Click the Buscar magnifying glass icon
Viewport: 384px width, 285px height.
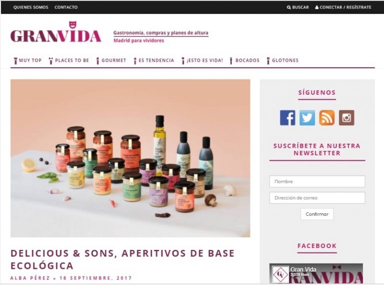[288, 8]
